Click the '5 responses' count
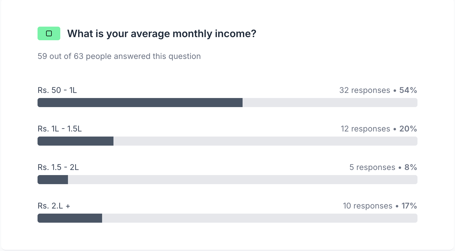 point(372,167)
